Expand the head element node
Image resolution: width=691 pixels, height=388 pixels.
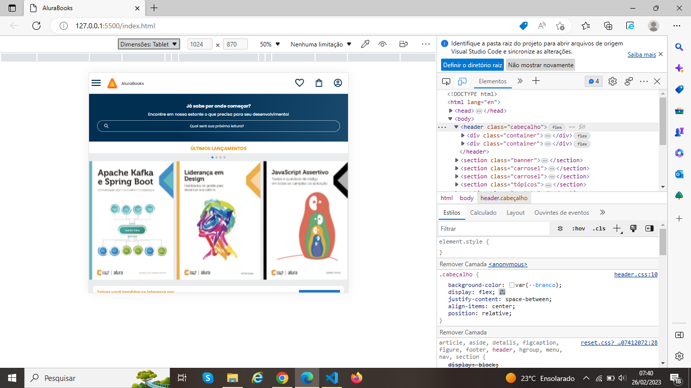coord(451,111)
